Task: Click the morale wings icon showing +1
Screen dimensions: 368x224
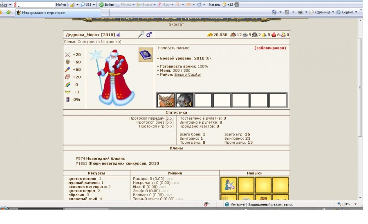Action: (x=67, y=92)
